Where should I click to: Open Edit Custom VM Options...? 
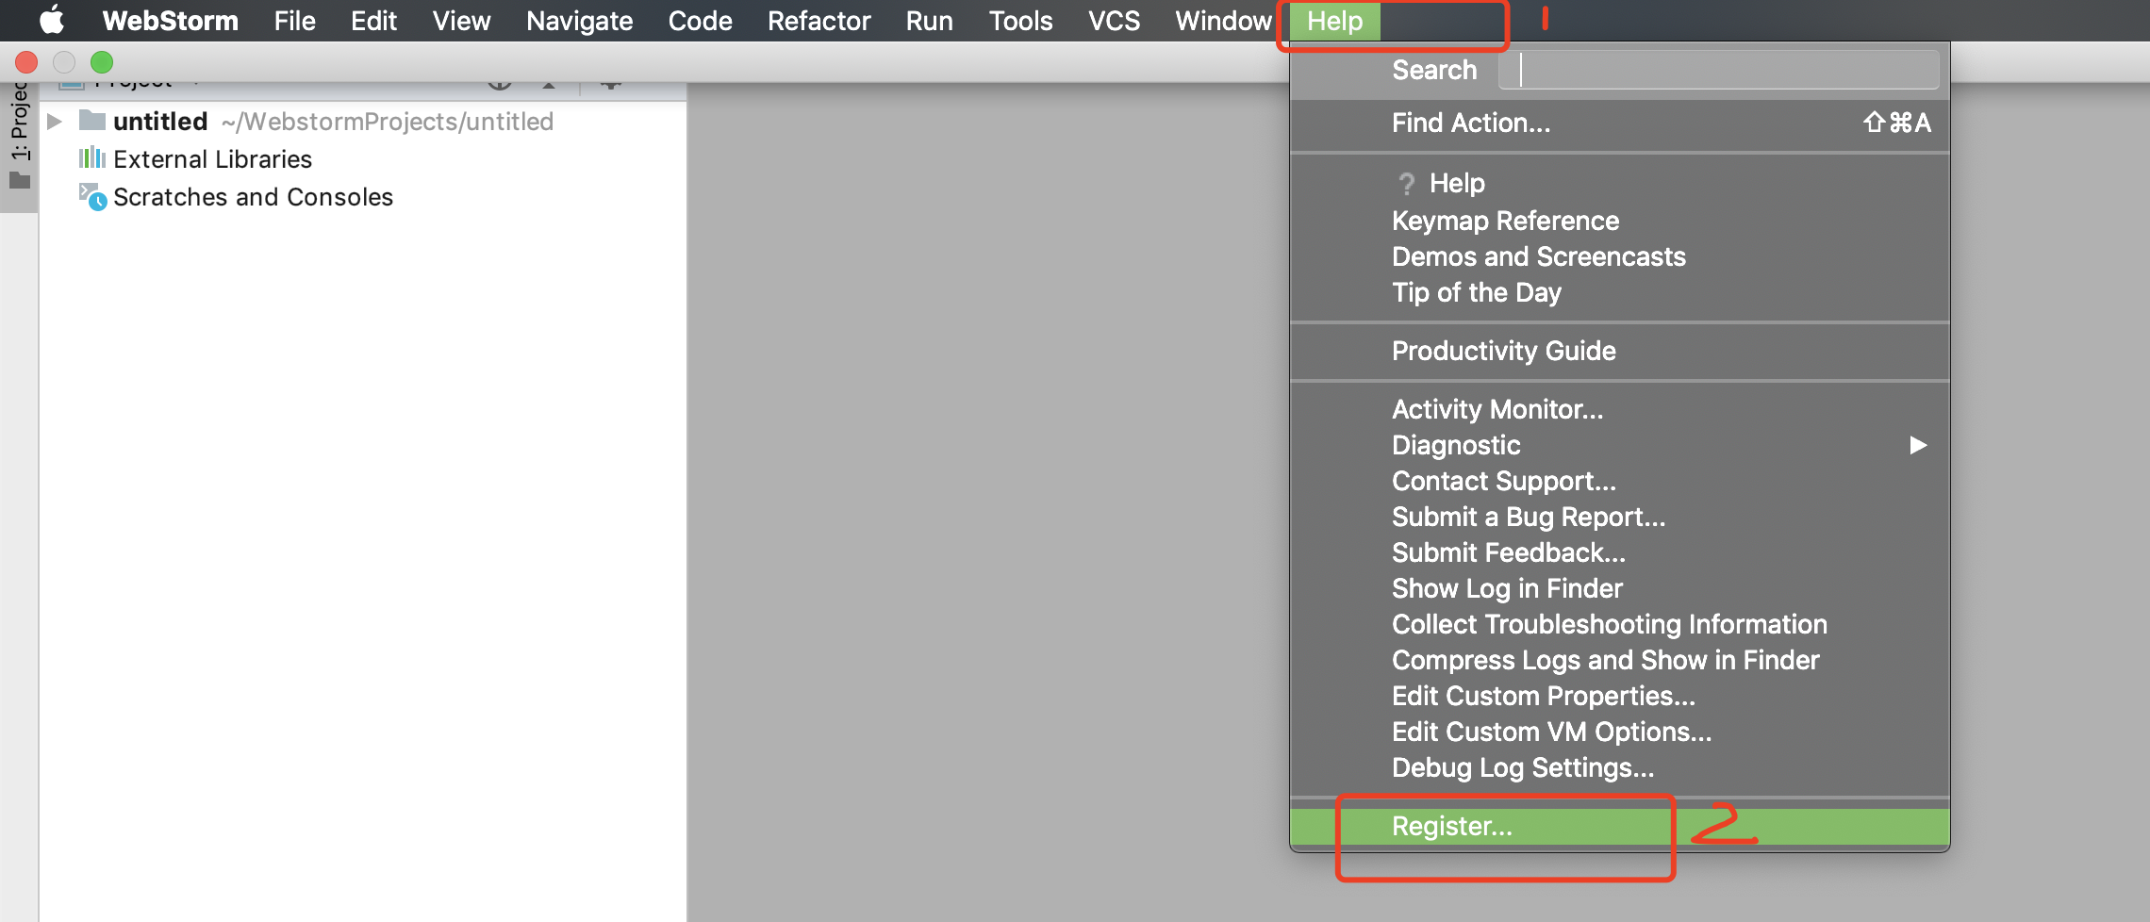coord(1619,732)
